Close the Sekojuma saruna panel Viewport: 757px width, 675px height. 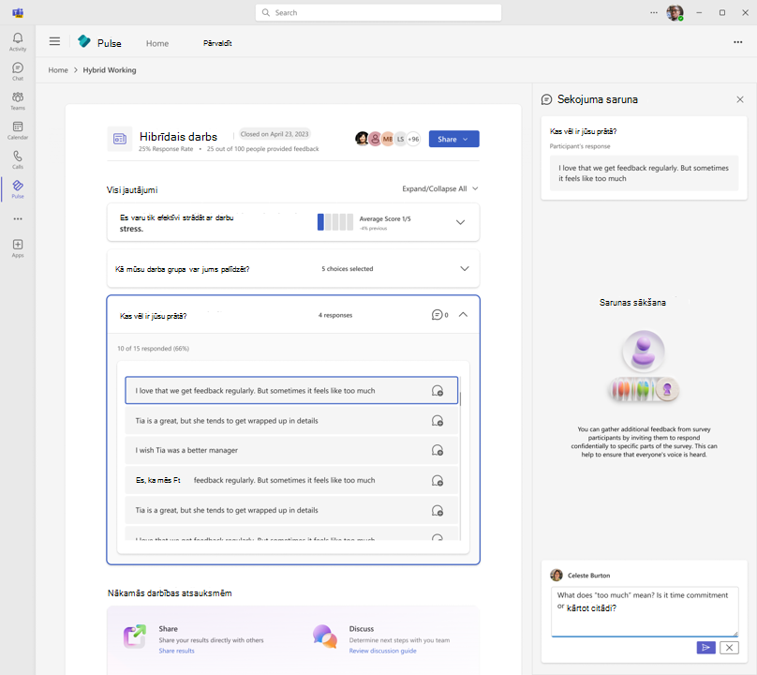pyautogui.click(x=739, y=99)
